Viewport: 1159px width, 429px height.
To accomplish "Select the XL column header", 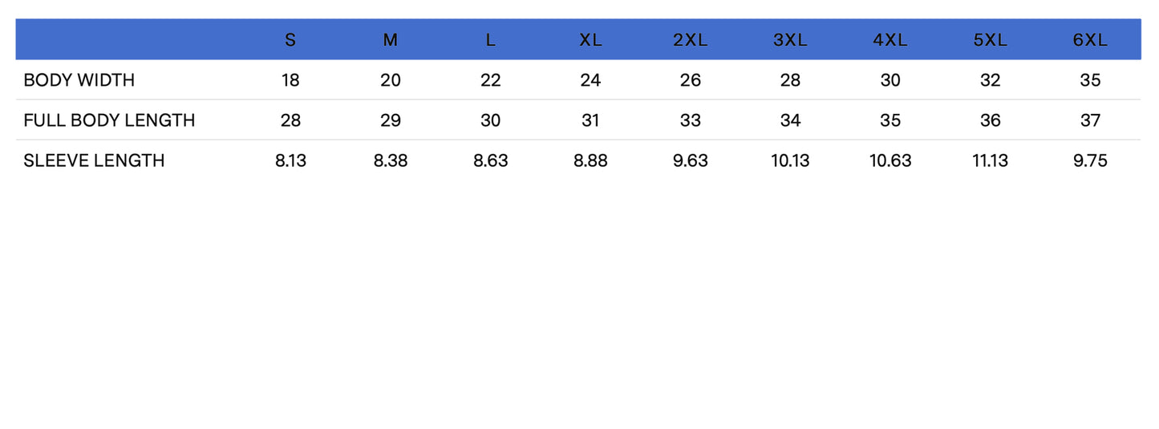I will point(590,40).
